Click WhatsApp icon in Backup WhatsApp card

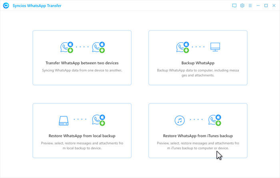182,47
